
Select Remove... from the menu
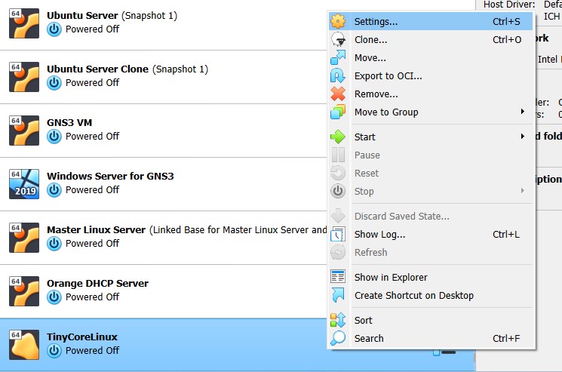(431, 94)
